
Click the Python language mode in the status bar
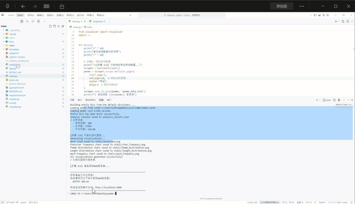coord(322,202)
